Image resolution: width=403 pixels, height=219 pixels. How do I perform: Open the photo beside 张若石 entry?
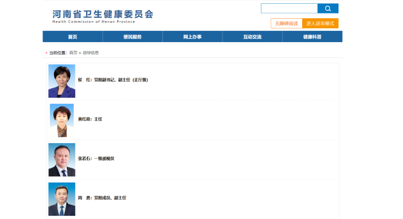pos(62,160)
